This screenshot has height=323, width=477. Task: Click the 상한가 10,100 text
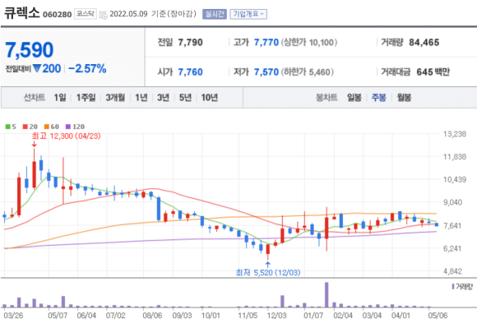(x=309, y=42)
